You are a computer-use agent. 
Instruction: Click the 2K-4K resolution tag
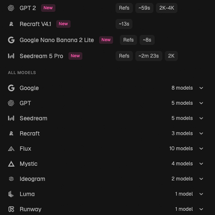pyautogui.click(x=167, y=8)
